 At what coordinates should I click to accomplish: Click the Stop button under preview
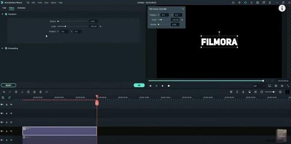pos(169,86)
